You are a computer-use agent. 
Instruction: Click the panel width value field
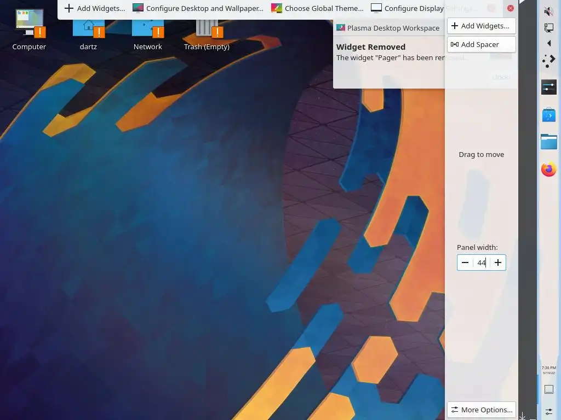[482, 262]
